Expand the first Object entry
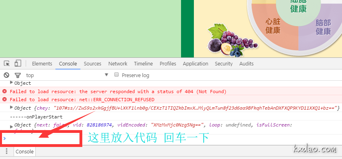 [12, 82]
